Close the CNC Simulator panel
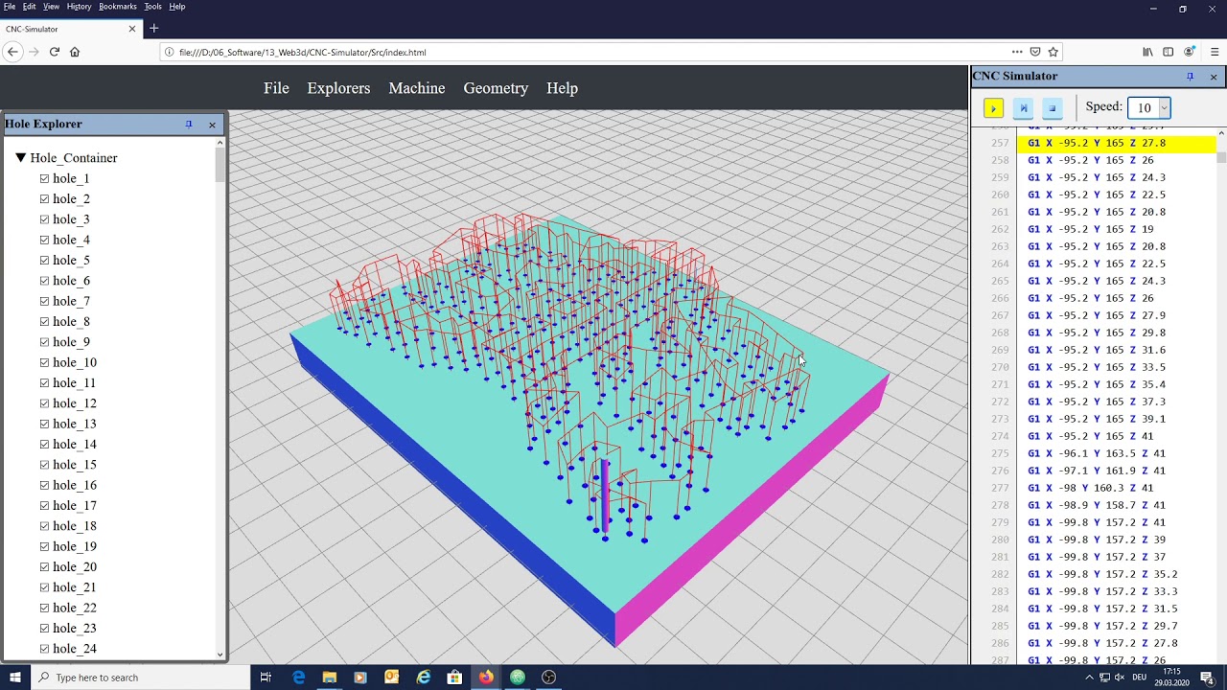The image size is (1227, 690). pyautogui.click(x=1214, y=77)
